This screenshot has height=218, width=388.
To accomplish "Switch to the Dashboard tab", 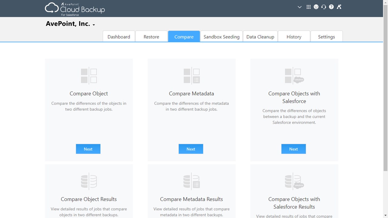I will click(x=119, y=36).
